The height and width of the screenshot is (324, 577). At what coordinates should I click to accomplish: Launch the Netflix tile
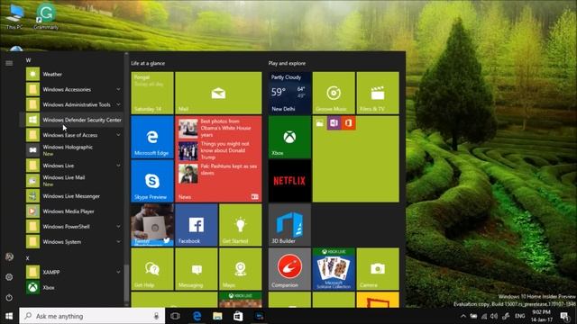pos(289,181)
